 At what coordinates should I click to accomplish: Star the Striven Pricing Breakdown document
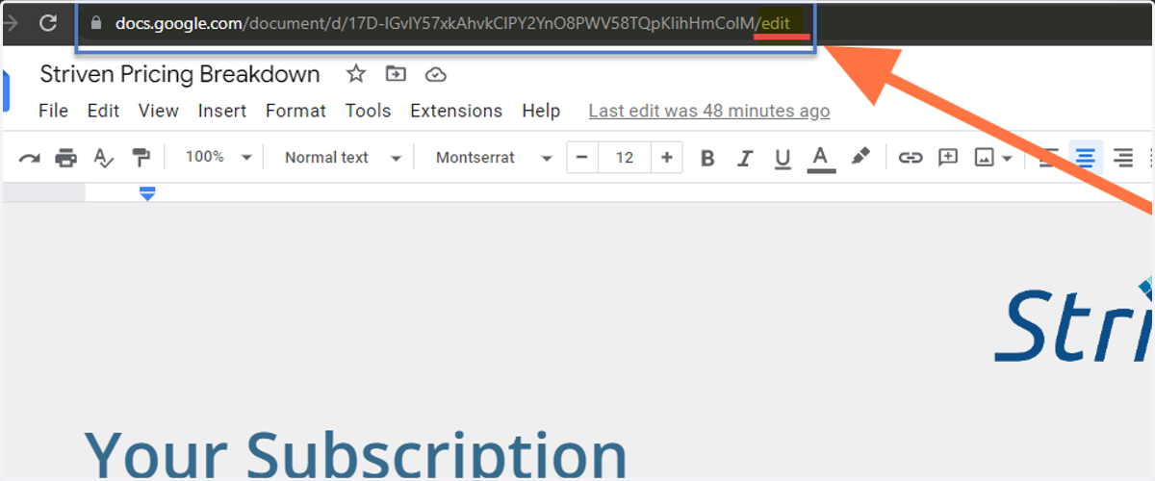(x=356, y=74)
